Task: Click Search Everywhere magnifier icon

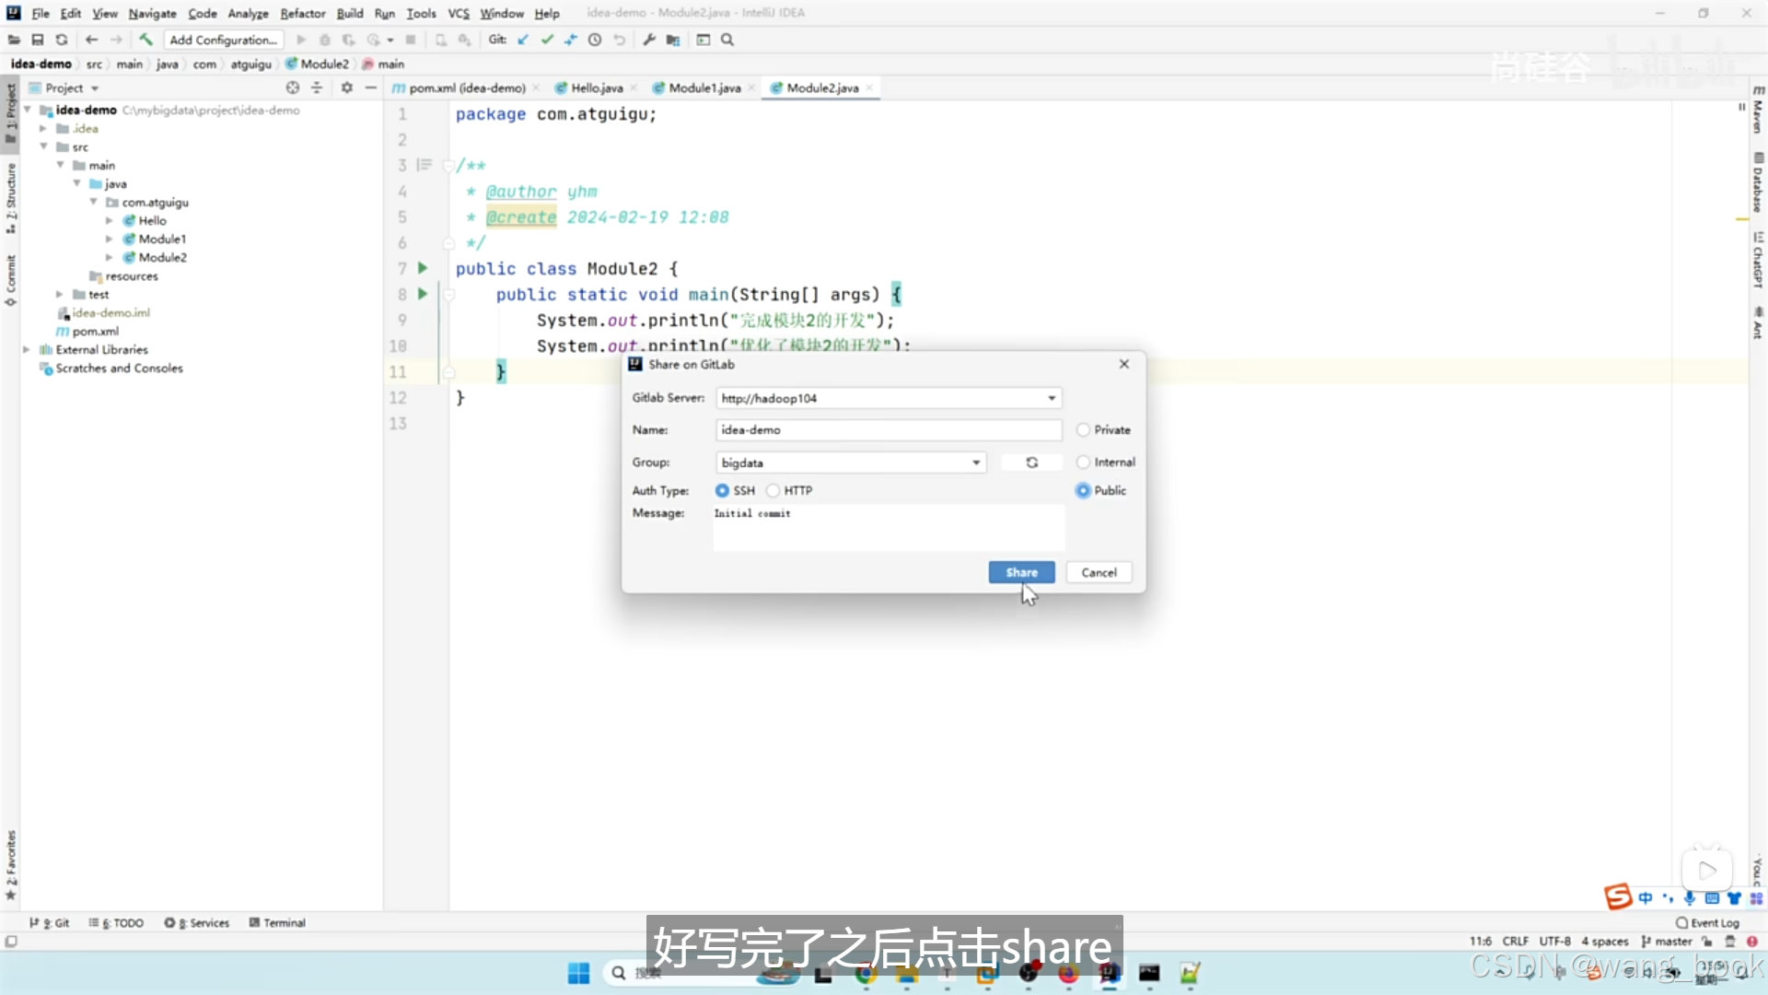Action: (x=727, y=40)
